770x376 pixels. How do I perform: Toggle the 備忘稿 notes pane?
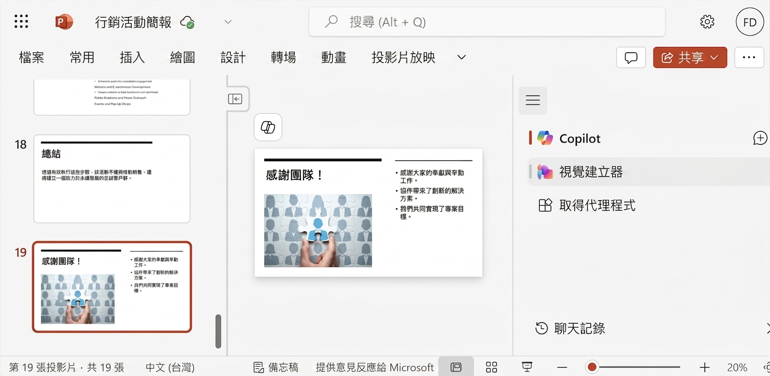pos(276,367)
